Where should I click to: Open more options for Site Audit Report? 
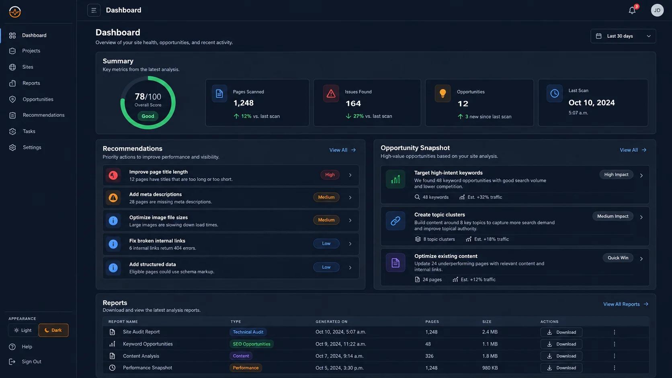(614, 332)
